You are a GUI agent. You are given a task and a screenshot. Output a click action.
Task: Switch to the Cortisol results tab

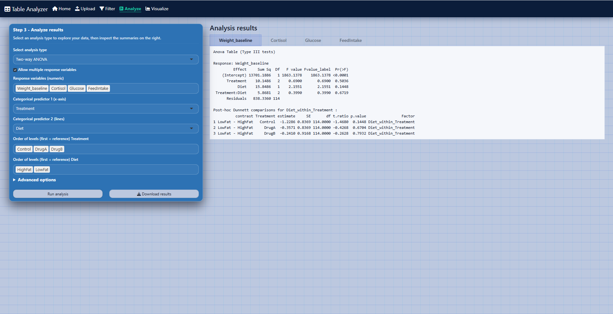278,40
